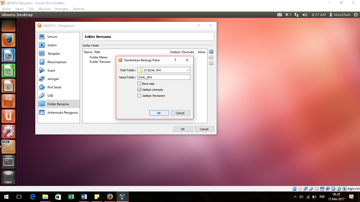Open the Umum settings category
Image resolution: width=360 pixels, height=202 pixels.
click(59, 37)
